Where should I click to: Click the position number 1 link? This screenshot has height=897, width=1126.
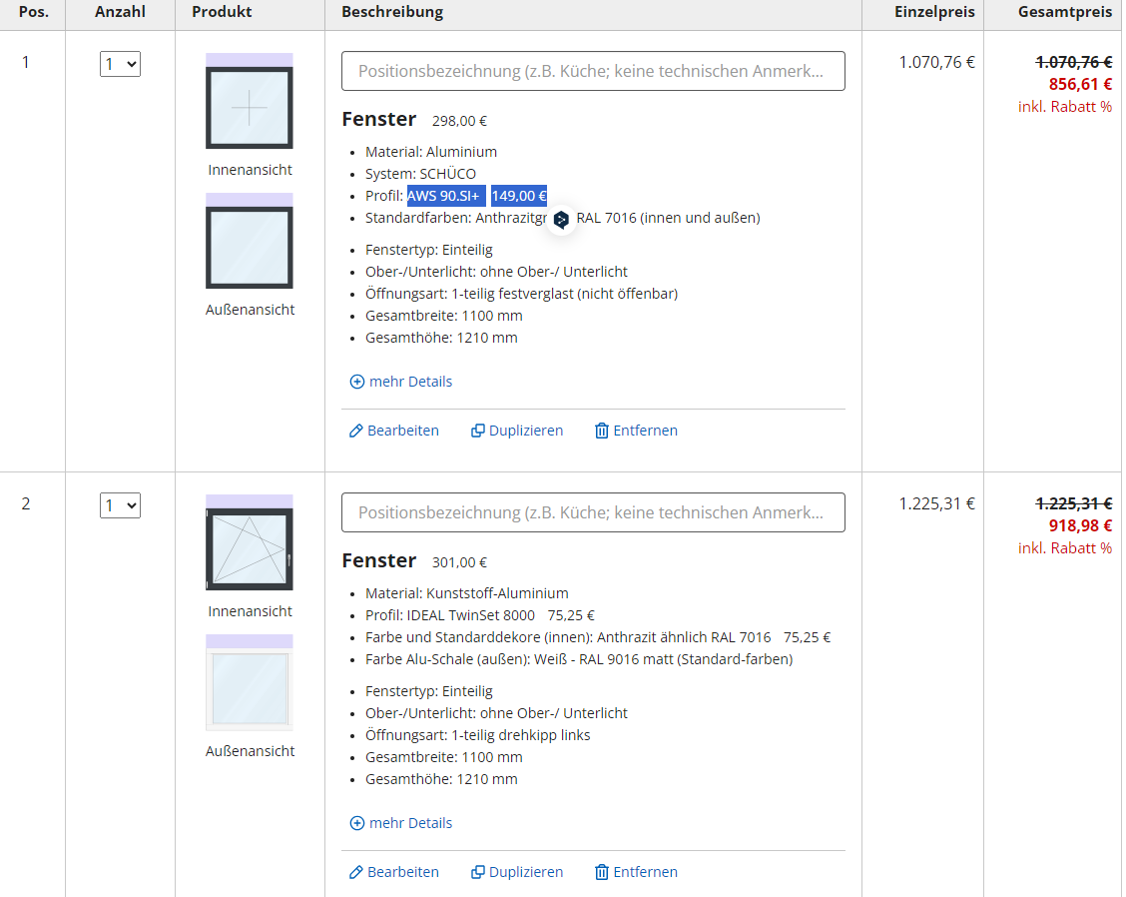click(26, 62)
